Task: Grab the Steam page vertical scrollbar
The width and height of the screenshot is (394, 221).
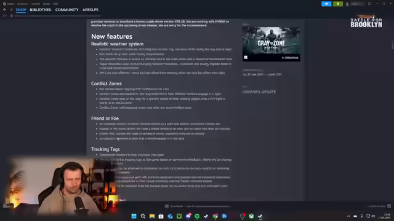Action: click(x=392, y=44)
